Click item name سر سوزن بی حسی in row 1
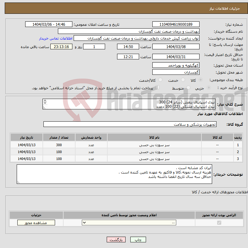Viewport: 248px width, 248px height. (x=154, y=145)
